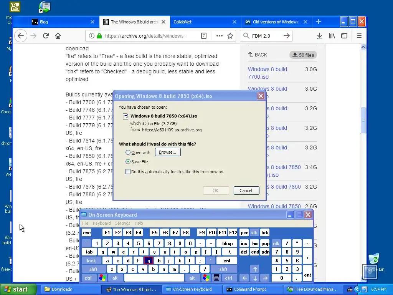Open page actions three-dot menu
Screen dimensions: 393x295
[x=219, y=36]
